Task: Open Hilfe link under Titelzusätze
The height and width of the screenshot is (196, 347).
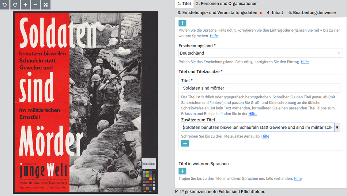Action: click(x=265, y=136)
